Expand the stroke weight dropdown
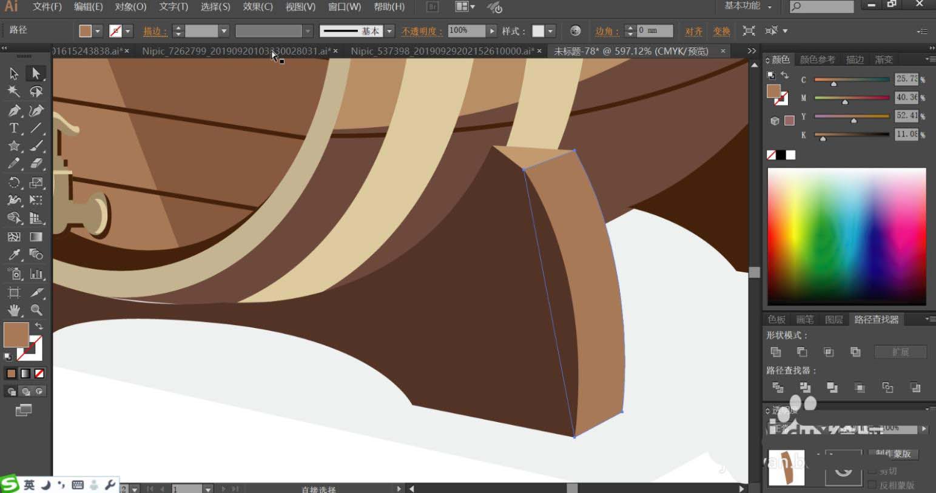 point(224,31)
